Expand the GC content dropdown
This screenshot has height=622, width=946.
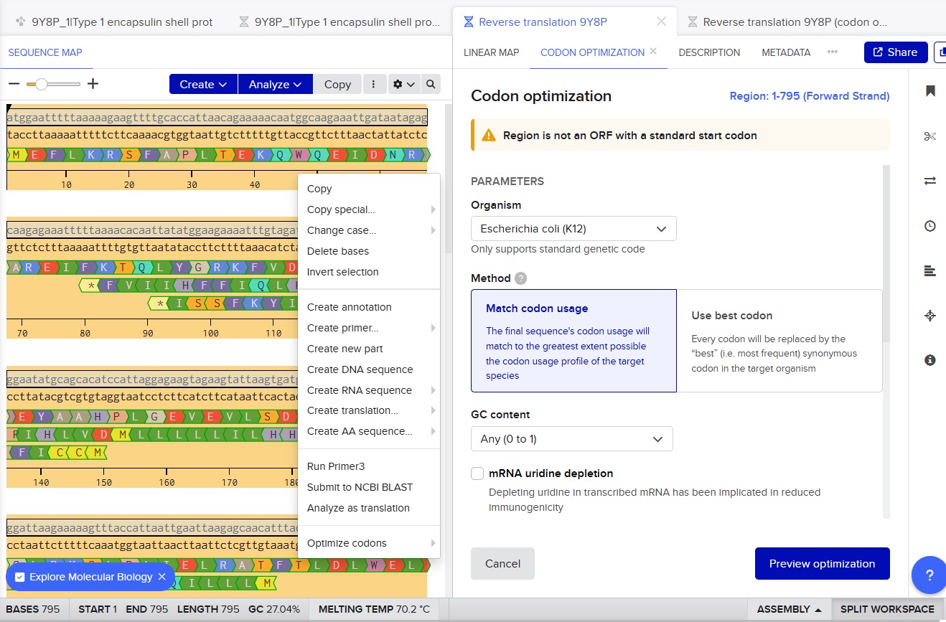571,439
